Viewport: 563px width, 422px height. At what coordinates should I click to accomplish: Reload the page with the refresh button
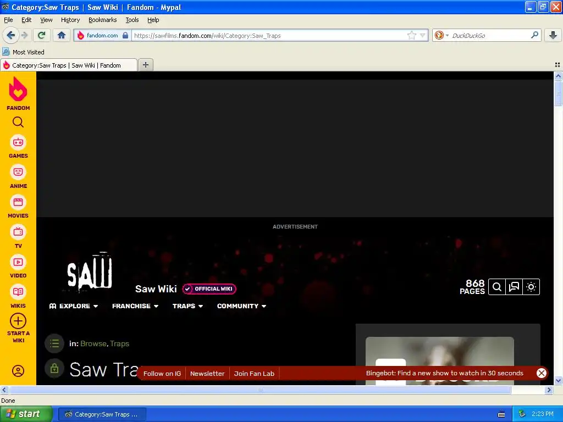(42, 35)
